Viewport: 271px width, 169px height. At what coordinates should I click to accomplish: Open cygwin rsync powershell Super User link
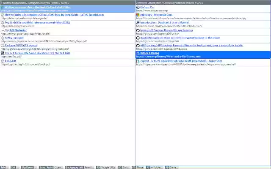point(181,61)
